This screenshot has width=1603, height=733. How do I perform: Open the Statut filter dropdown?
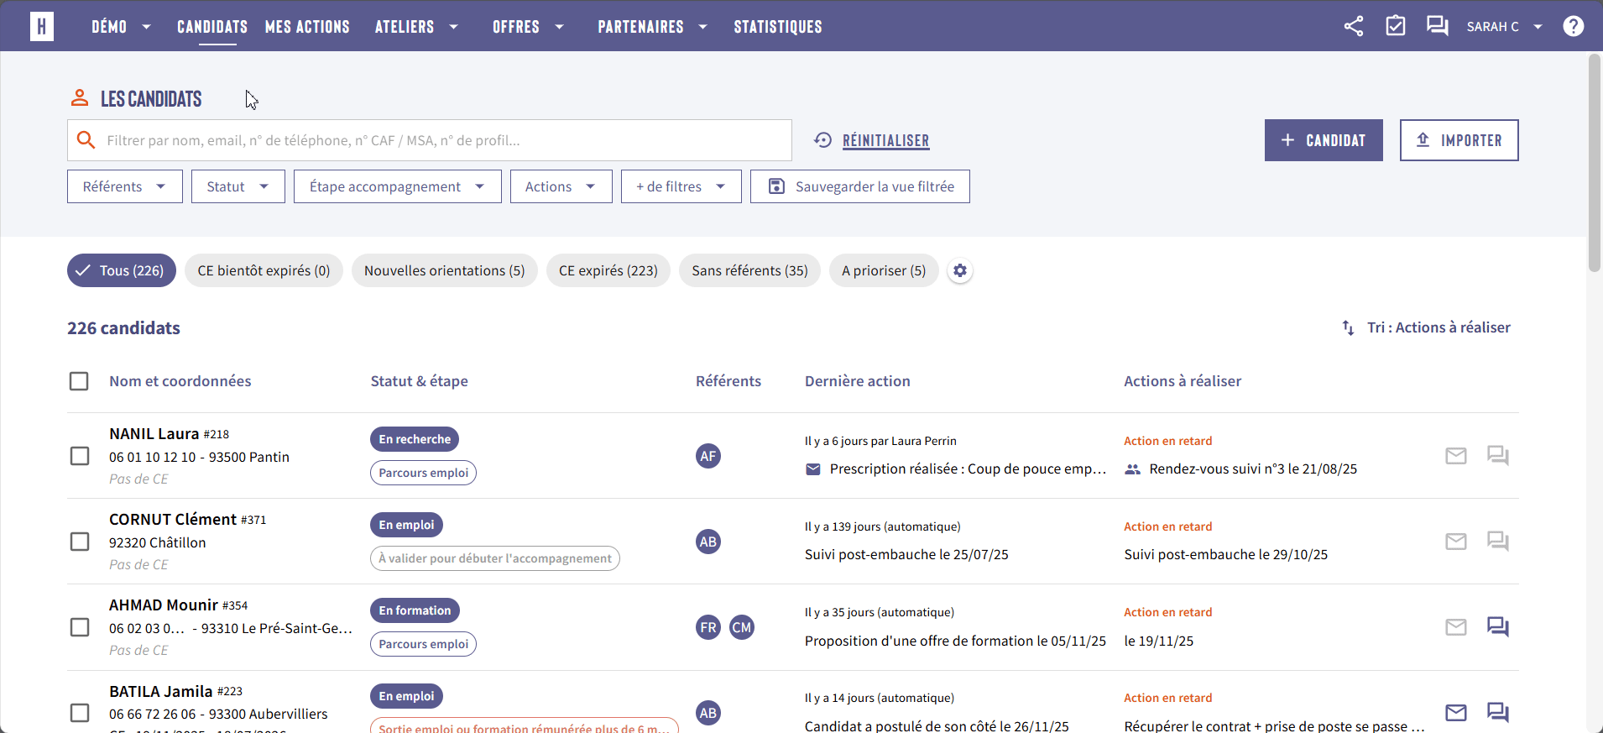click(x=238, y=186)
